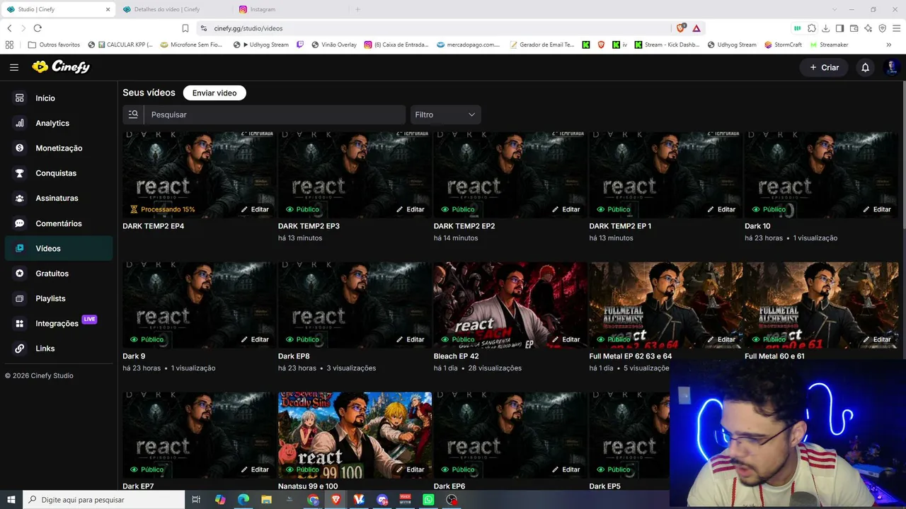Open the Twitch bookmark icon
The width and height of the screenshot is (906, 509).
[300, 45]
